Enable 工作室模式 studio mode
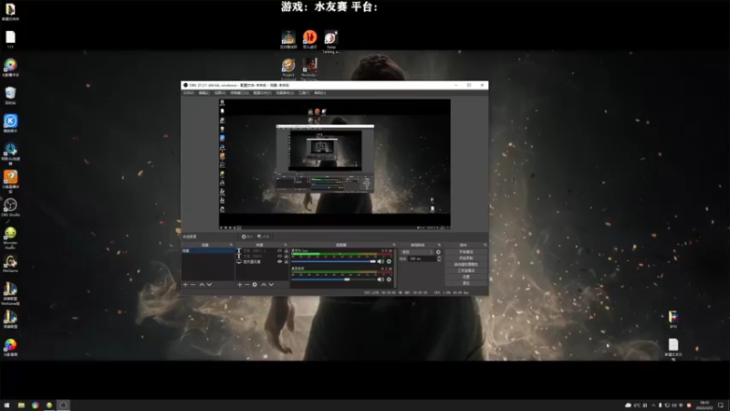730x411 pixels. click(x=466, y=270)
